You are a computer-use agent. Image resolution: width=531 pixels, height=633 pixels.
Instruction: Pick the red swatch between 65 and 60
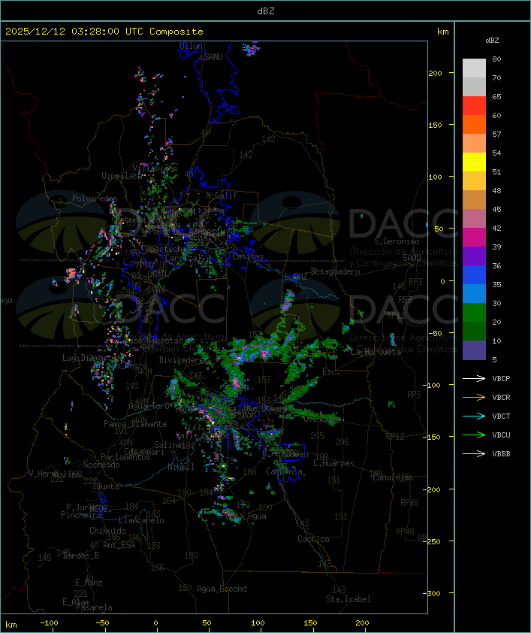pos(474,105)
